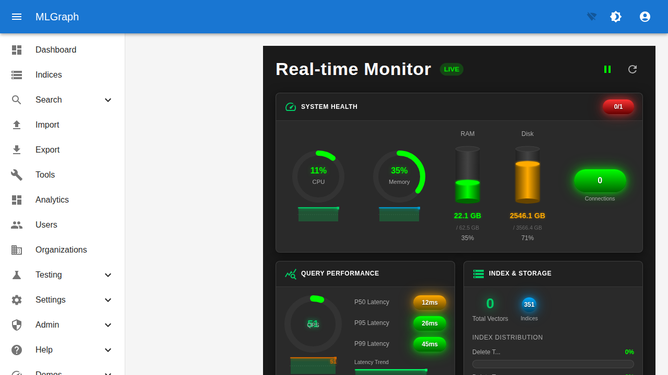
Task: Click the red 0/1 health badge
Action: pyautogui.click(x=618, y=107)
